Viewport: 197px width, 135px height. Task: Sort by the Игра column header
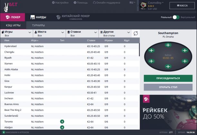pyautogui.click(x=34, y=41)
